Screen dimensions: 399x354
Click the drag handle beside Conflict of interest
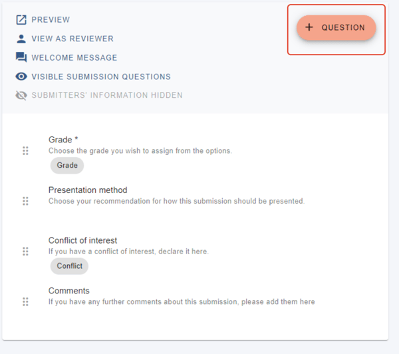coord(25,252)
